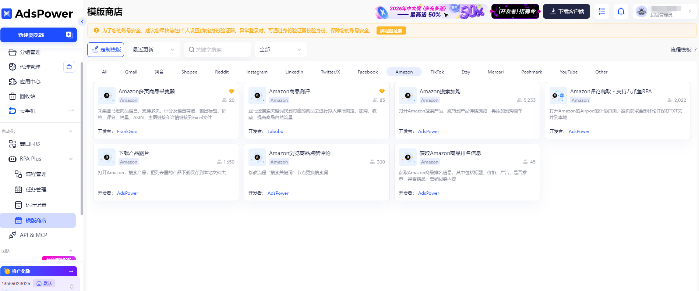
Task: Click the AdsPower logo
Action: click(x=37, y=14)
